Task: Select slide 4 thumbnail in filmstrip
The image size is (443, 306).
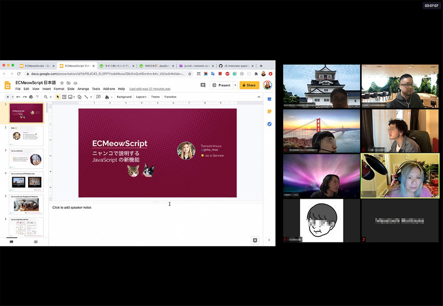Action: coord(27,182)
